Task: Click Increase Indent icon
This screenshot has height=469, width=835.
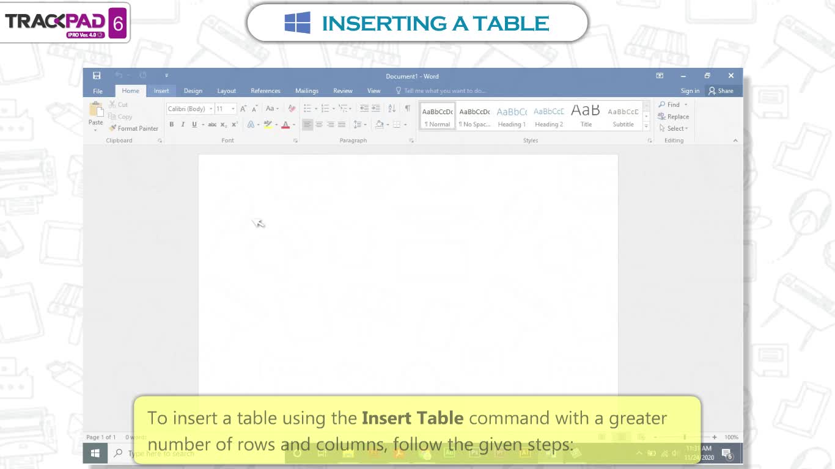Action: [x=375, y=109]
